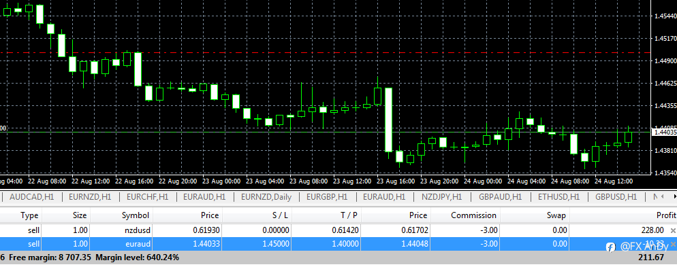This screenshot has width=677, height=267.
Task: Select the nzdusd trade row
Action: pos(338,231)
